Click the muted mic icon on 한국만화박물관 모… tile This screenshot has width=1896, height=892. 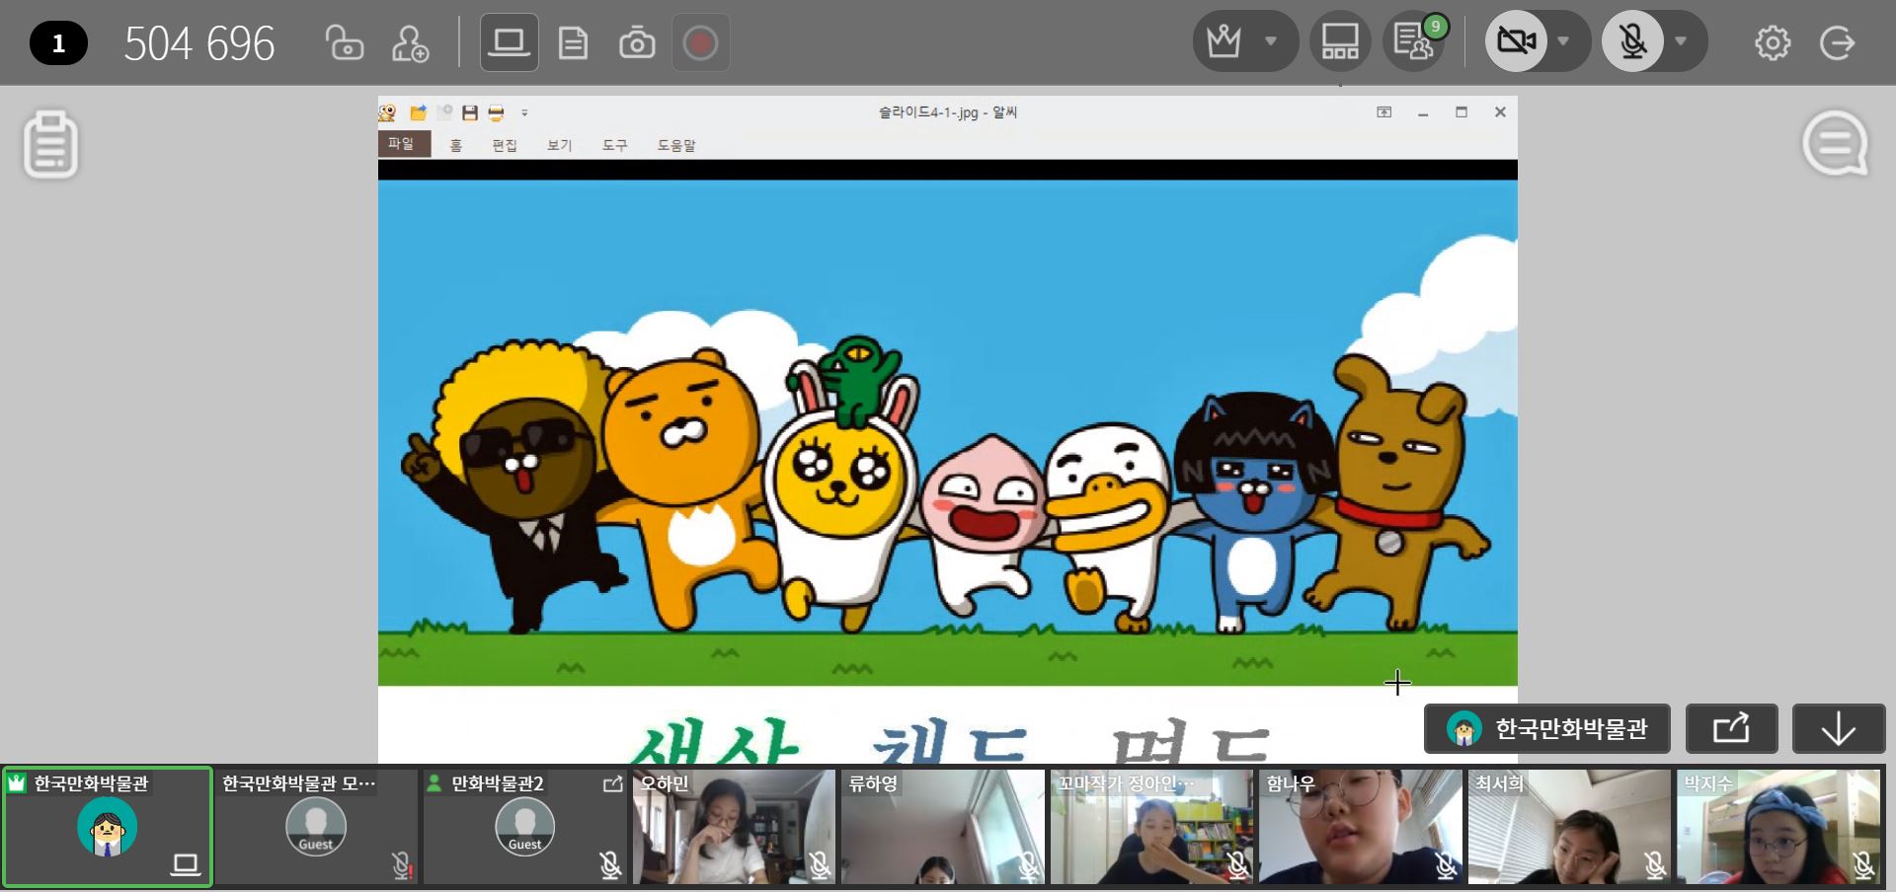[x=402, y=865]
